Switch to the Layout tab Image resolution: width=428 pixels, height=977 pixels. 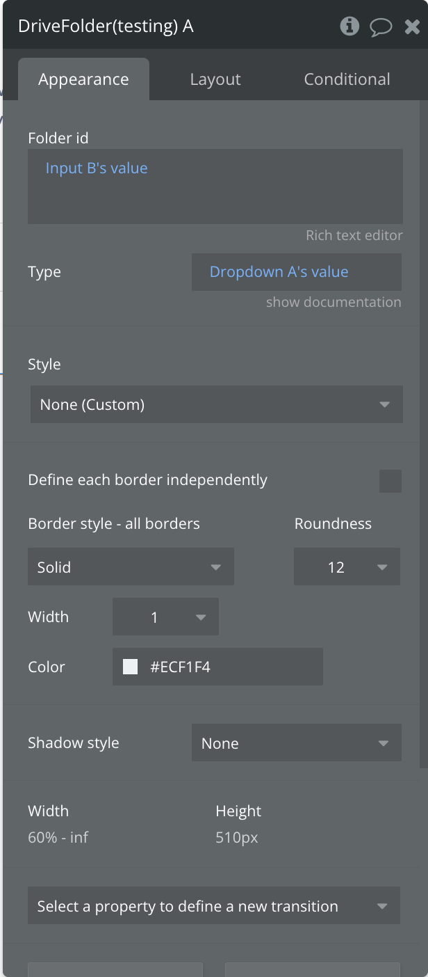(215, 79)
